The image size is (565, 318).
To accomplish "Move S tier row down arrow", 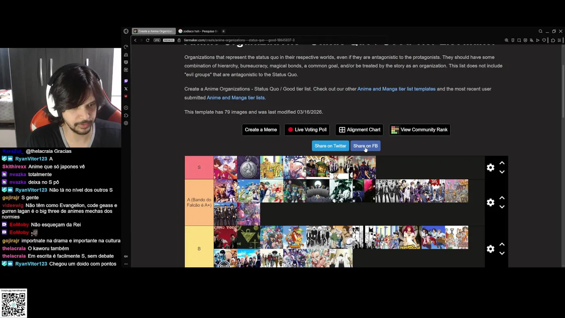I will [502, 172].
